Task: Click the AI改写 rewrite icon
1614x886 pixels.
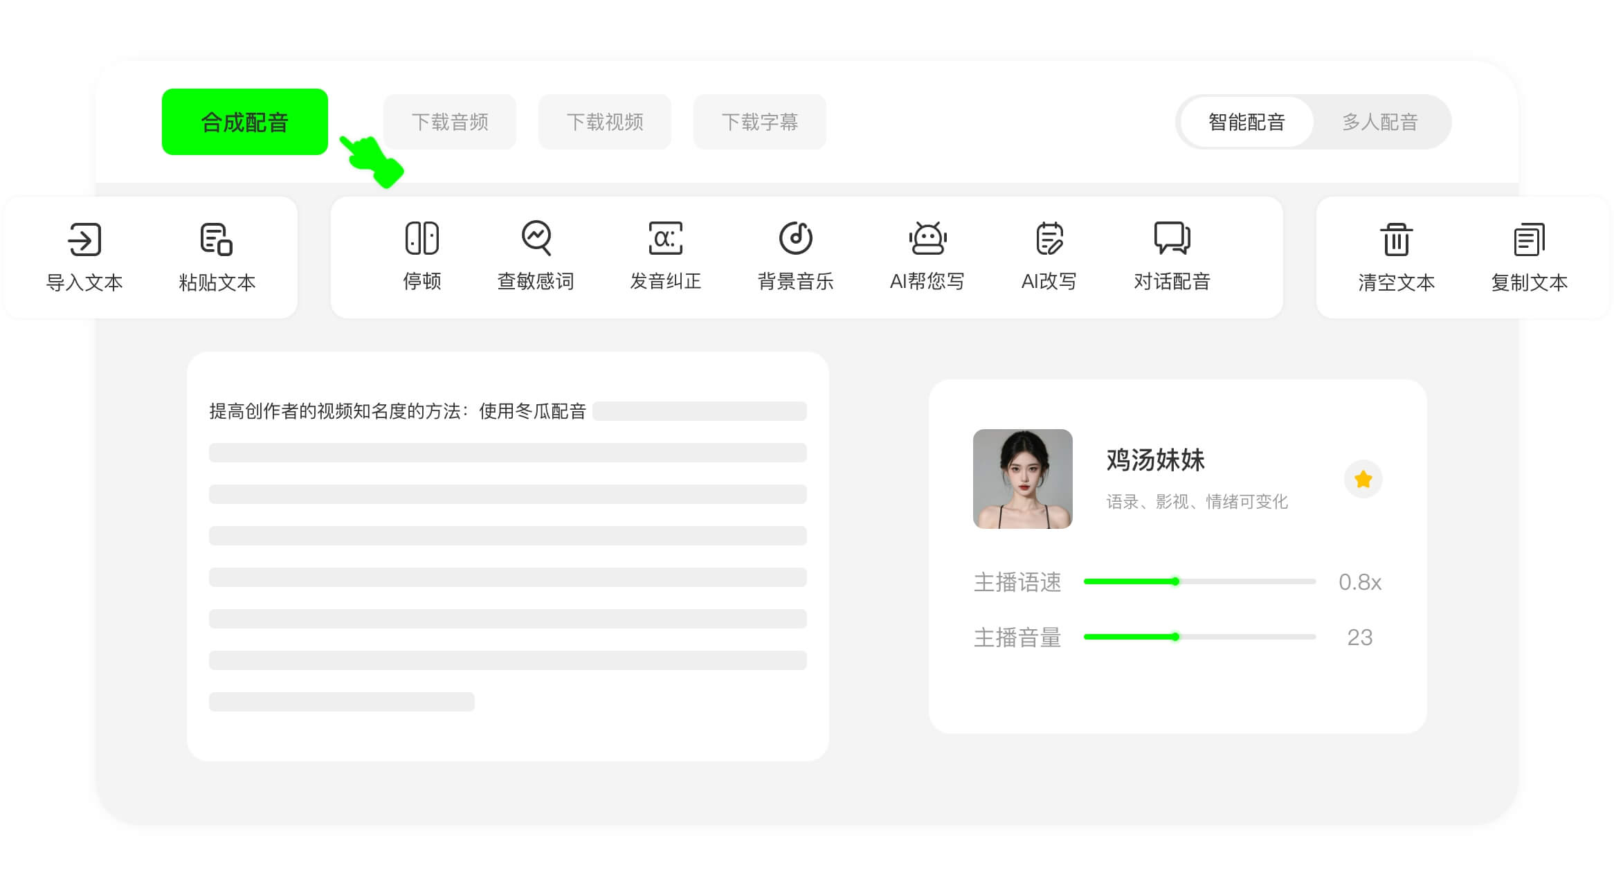Action: (1049, 238)
